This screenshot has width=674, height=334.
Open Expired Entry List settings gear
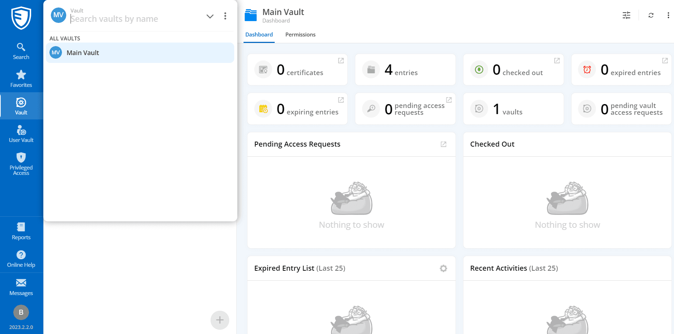pyautogui.click(x=443, y=269)
